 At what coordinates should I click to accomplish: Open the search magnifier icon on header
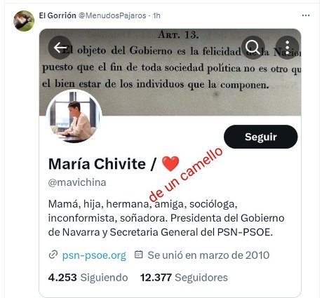(x=253, y=48)
